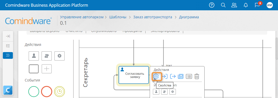
Task: Click the incoming arrow icon in popup
Action: pos(165,77)
